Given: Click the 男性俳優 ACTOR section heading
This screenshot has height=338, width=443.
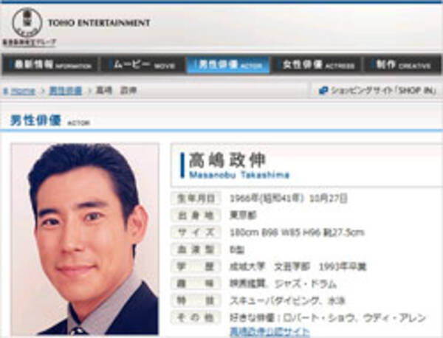Looking at the screenshot, I should pos(50,121).
